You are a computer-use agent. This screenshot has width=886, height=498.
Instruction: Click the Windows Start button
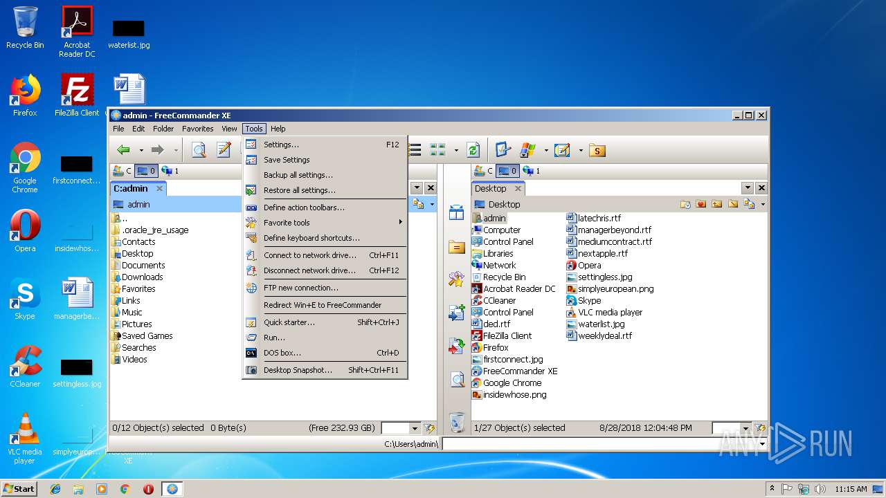pos(19,488)
